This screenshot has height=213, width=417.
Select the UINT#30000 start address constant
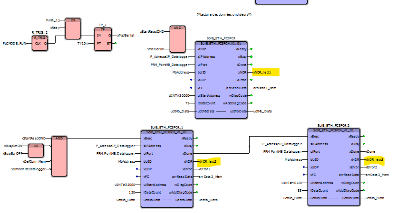[x=179, y=95]
